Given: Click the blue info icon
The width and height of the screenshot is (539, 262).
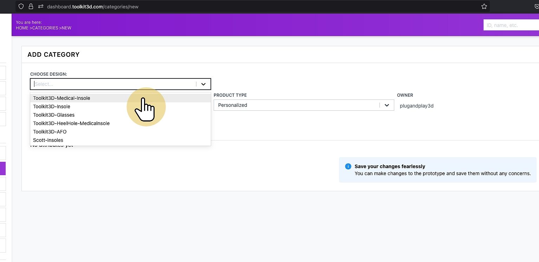Looking at the screenshot, I should [x=348, y=166].
